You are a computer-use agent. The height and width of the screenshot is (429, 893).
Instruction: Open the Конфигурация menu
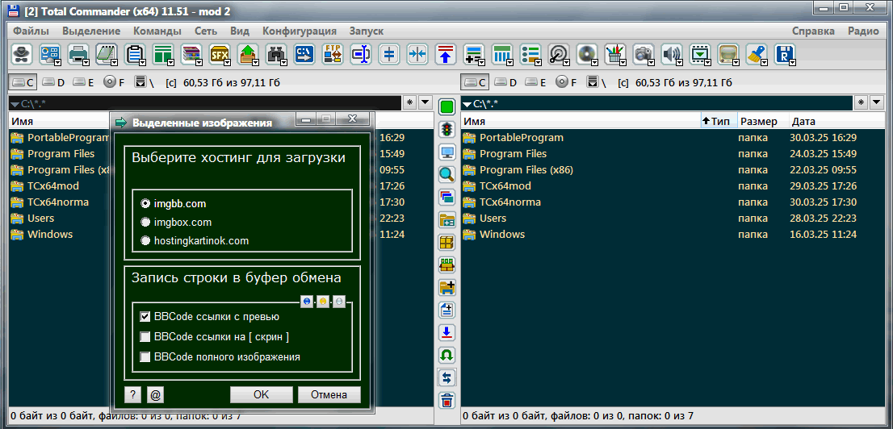point(300,31)
